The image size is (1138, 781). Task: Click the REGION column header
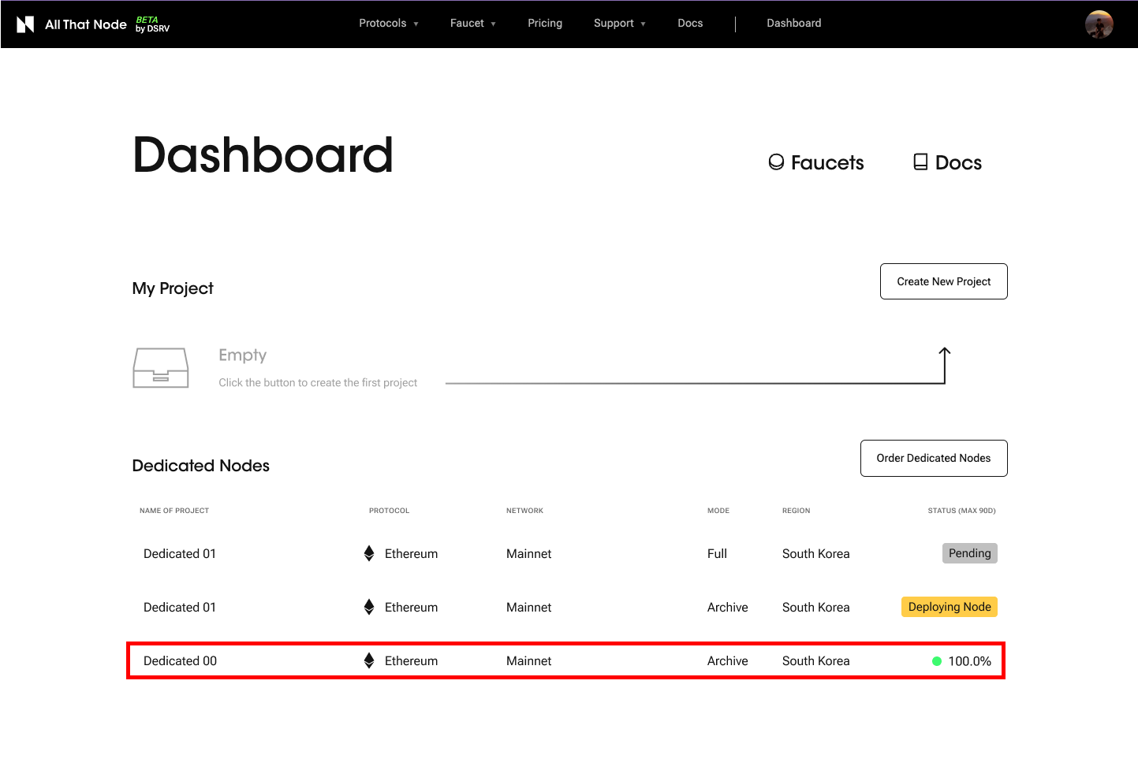(797, 511)
